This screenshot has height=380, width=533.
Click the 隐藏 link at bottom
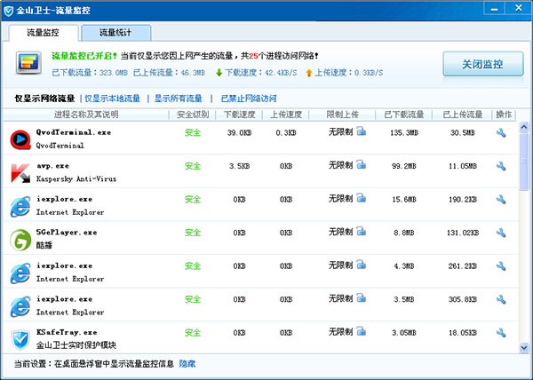tap(187, 364)
